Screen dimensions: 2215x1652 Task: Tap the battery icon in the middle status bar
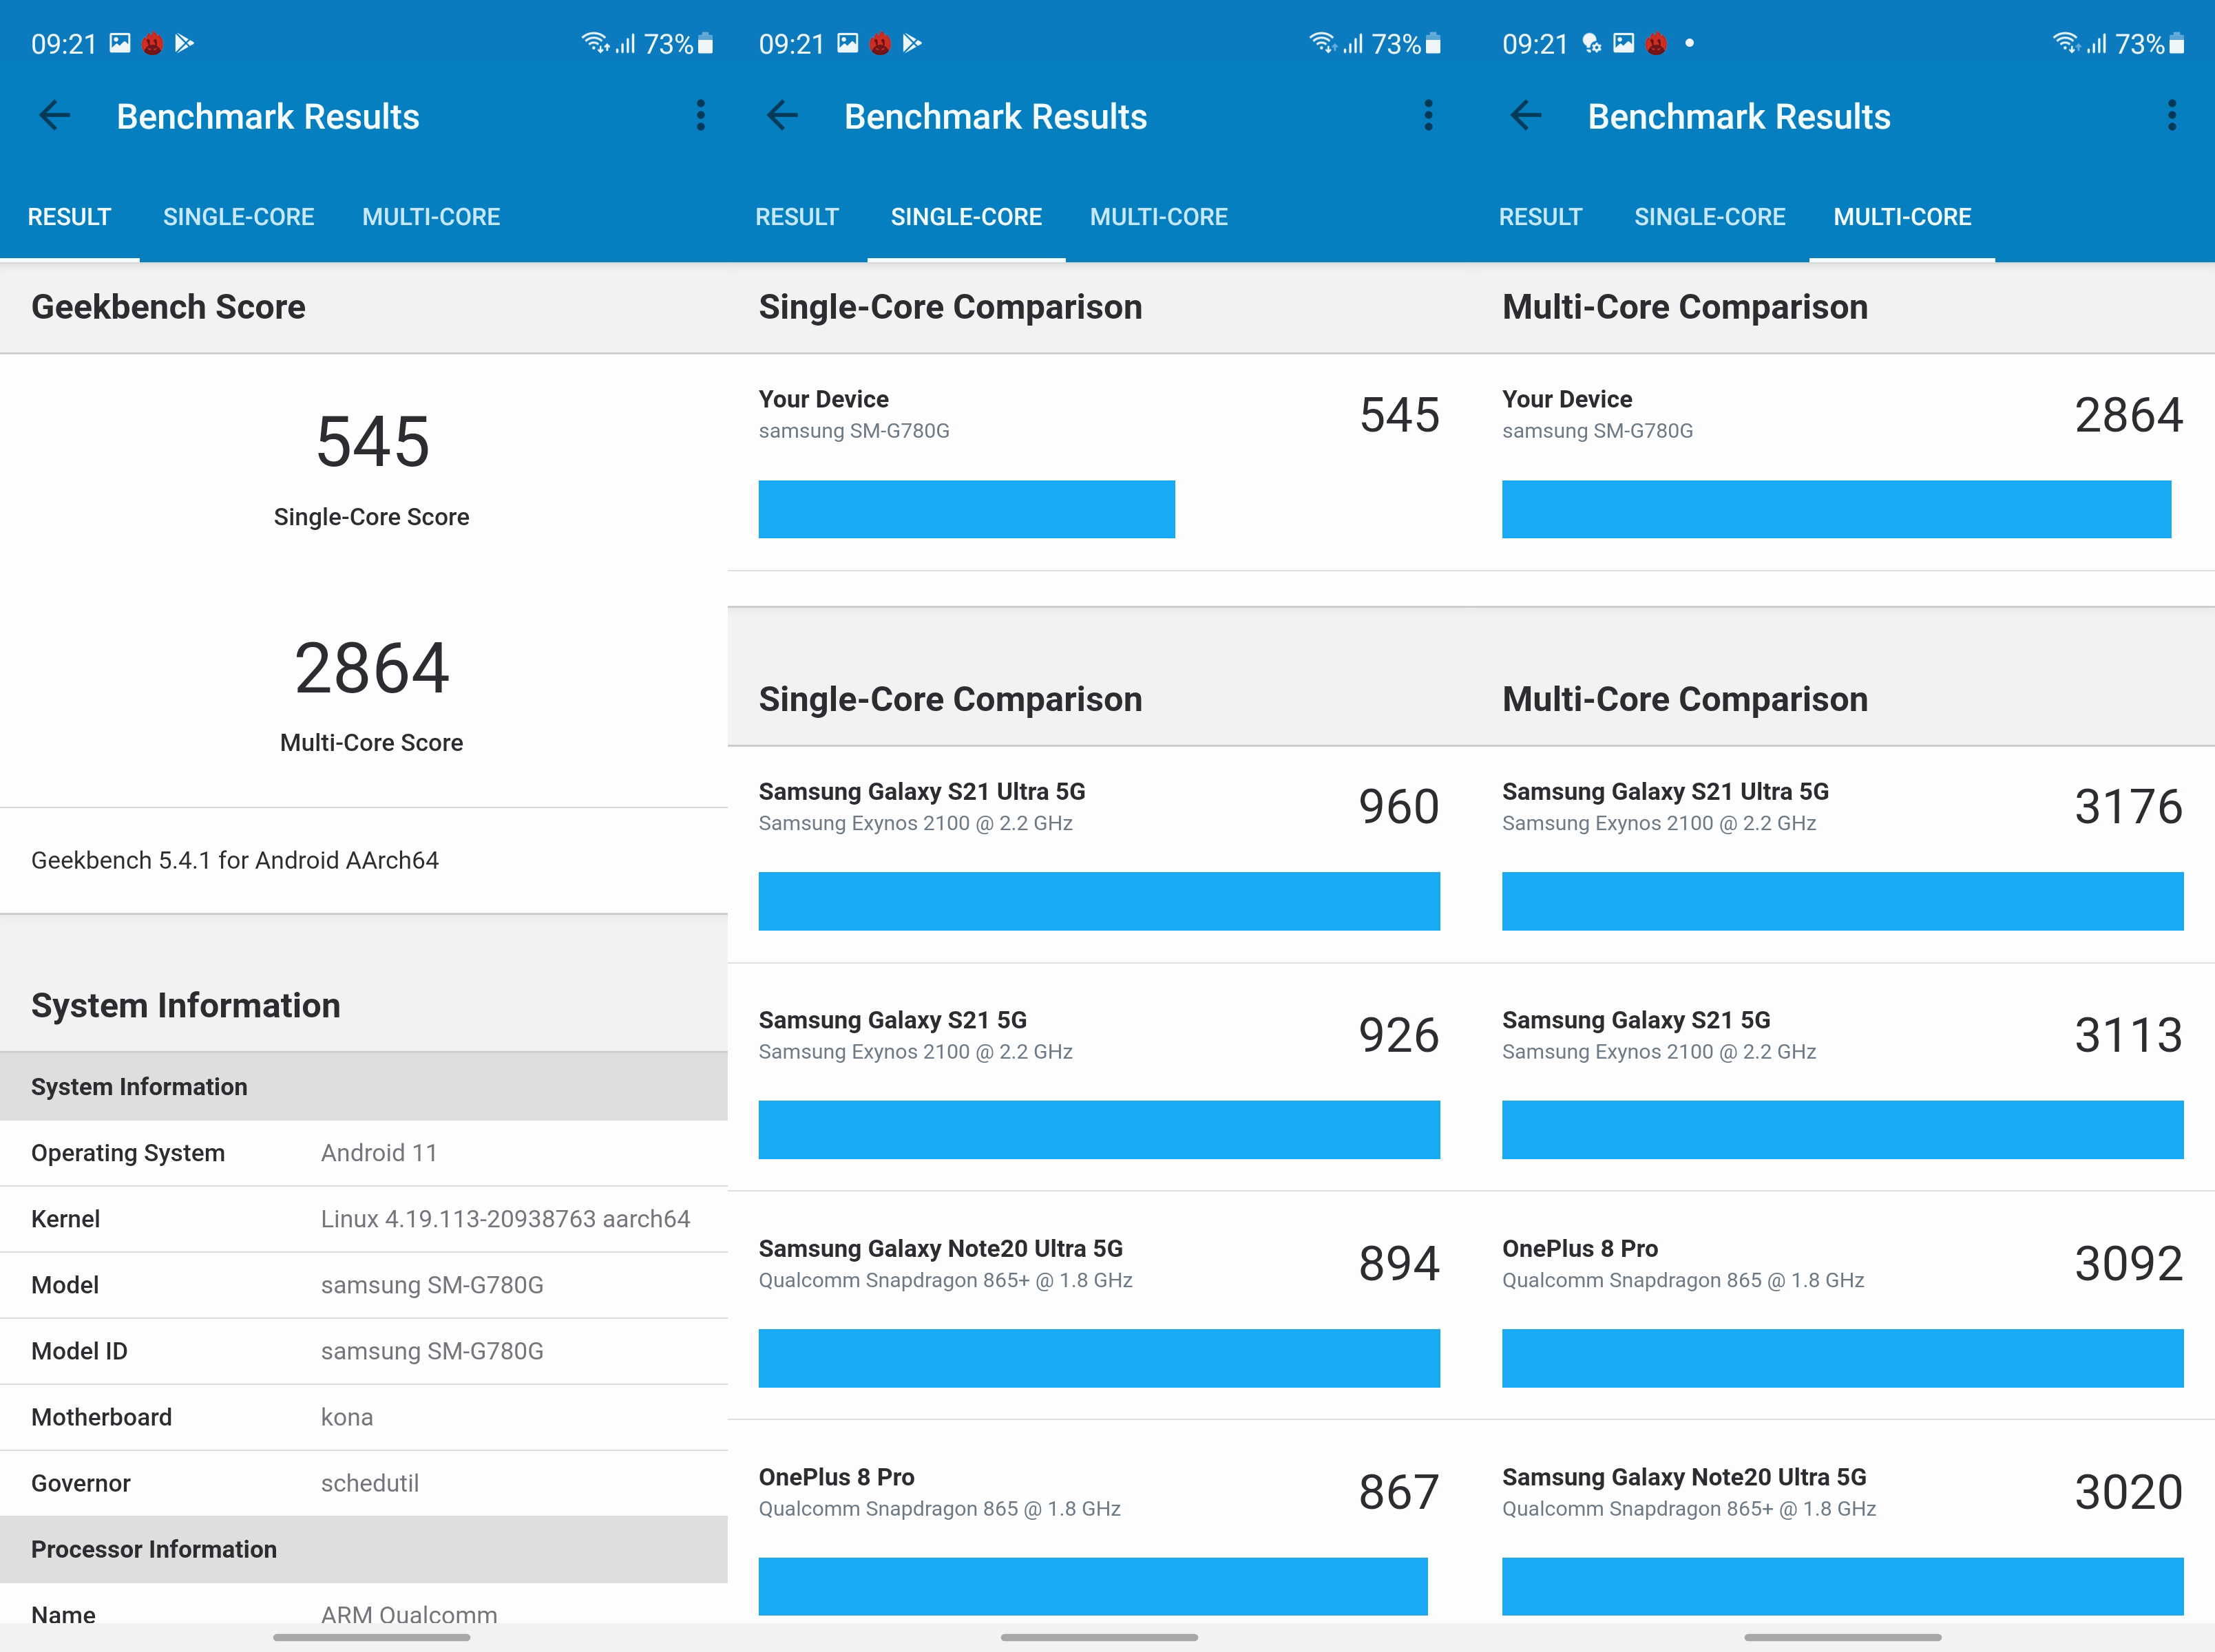[x=1433, y=43]
